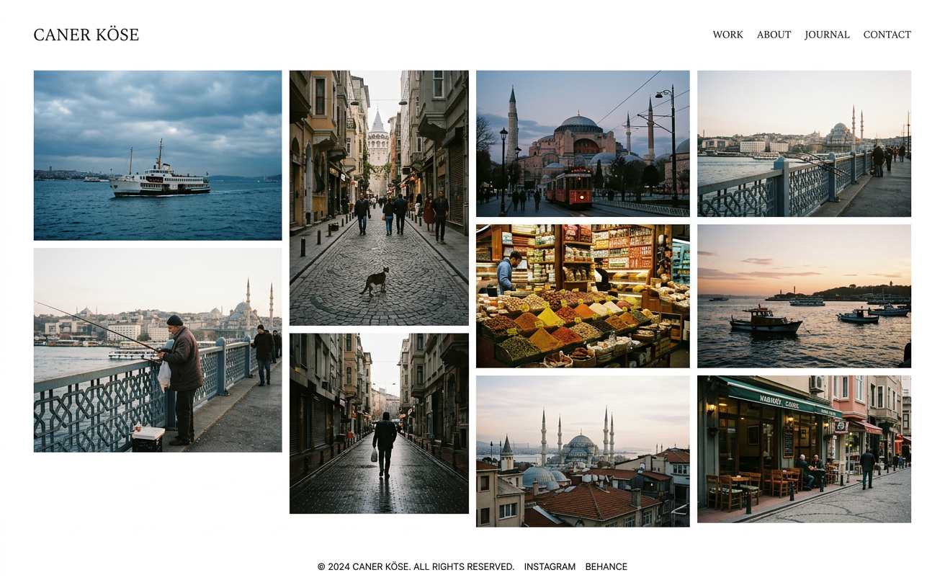The image size is (945, 588).
Task: Open the ABOUT page
Action: coord(774,35)
